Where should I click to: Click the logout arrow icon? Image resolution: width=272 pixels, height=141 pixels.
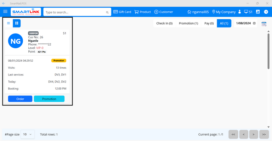[266, 12]
